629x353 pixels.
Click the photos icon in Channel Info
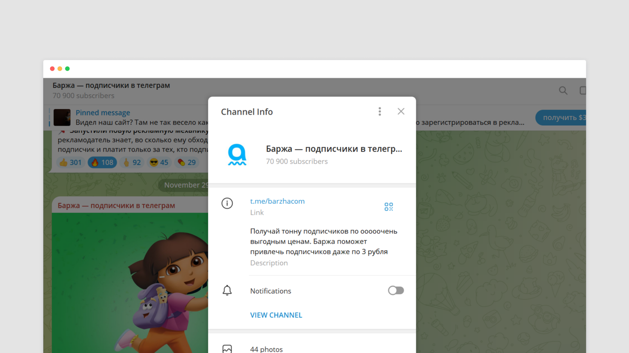tap(227, 349)
